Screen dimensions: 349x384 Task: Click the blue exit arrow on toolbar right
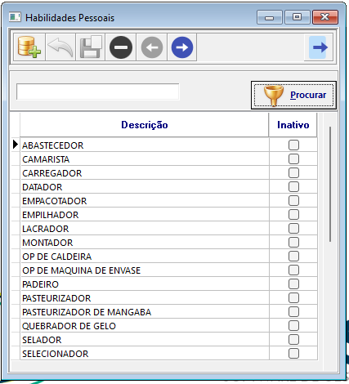(318, 47)
